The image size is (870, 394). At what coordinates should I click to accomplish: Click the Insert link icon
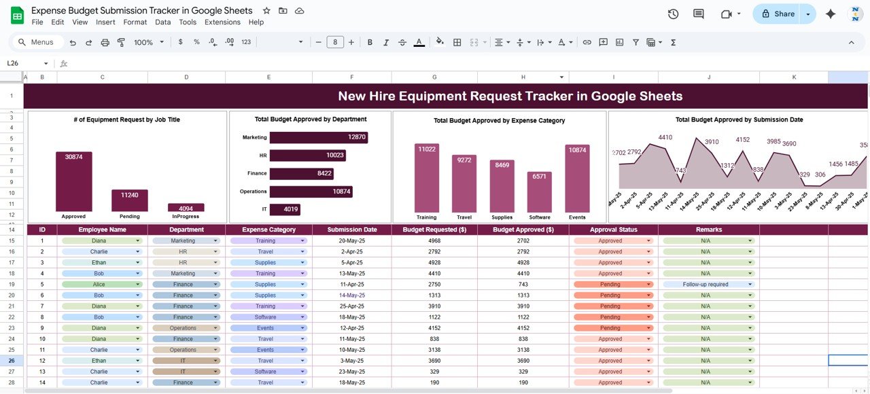(587, 42)
